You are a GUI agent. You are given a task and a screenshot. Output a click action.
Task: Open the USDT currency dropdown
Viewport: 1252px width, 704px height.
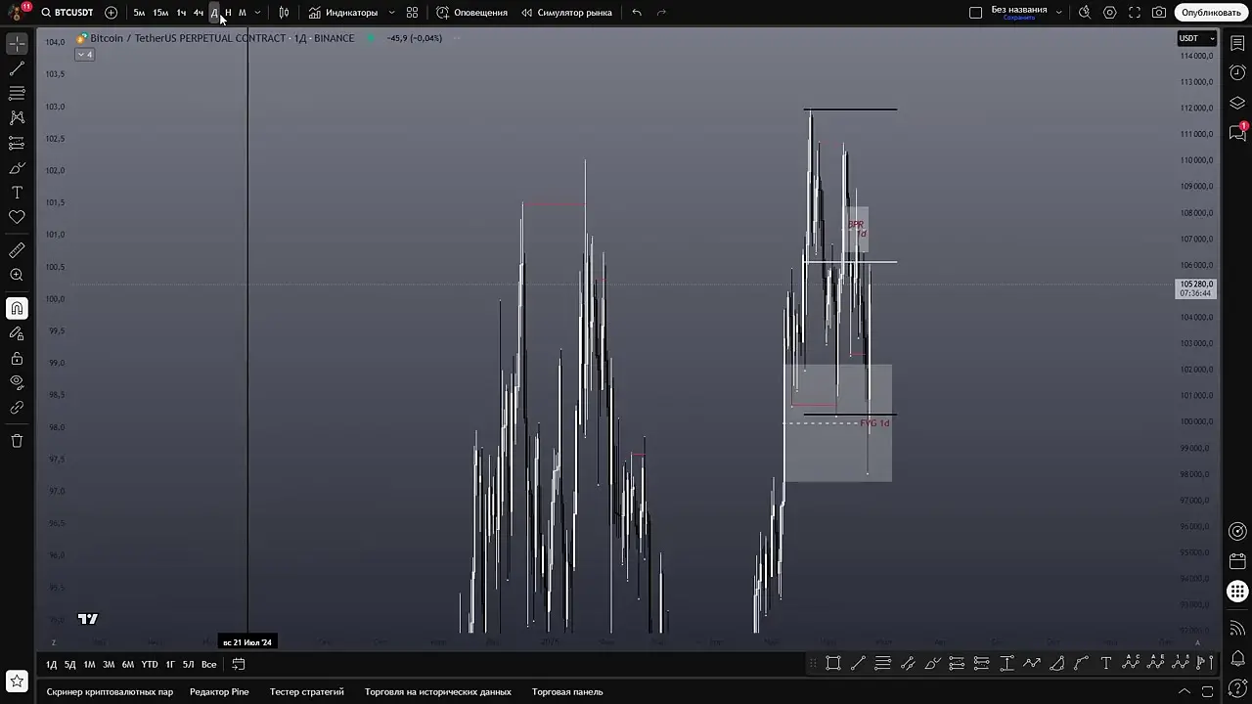(x=1195, y=38)
